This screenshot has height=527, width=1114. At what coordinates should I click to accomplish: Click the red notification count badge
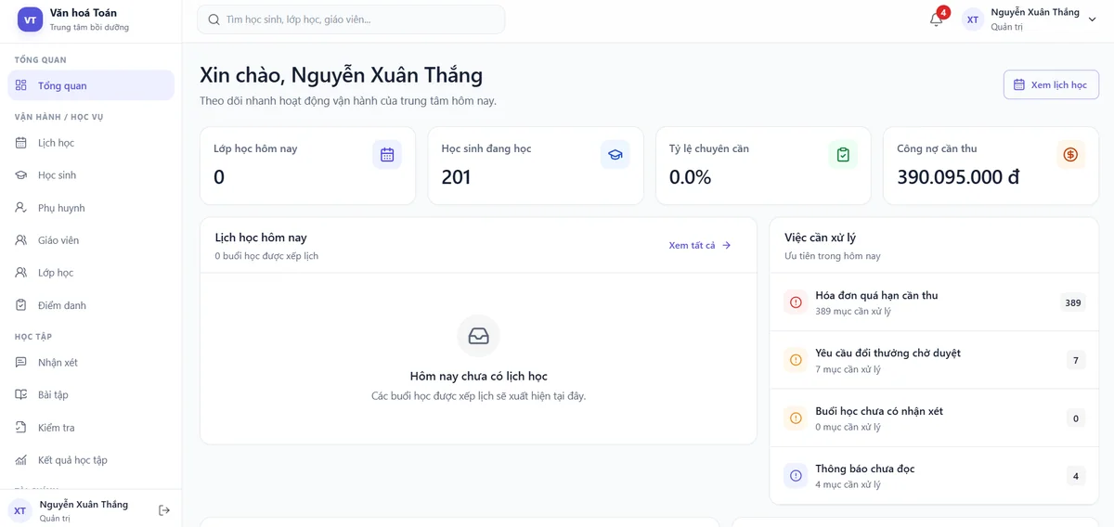pos(943,12)
